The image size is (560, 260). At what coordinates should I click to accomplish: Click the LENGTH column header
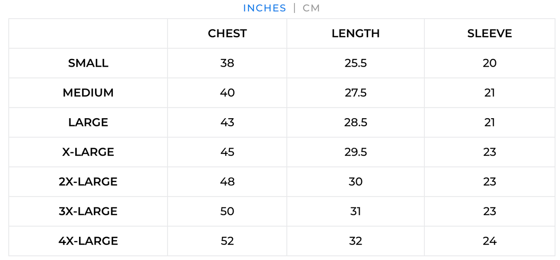click(x=355, y=34)
